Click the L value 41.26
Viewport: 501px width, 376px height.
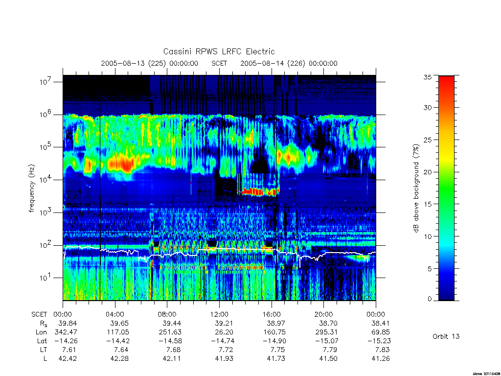pos(381,358)
